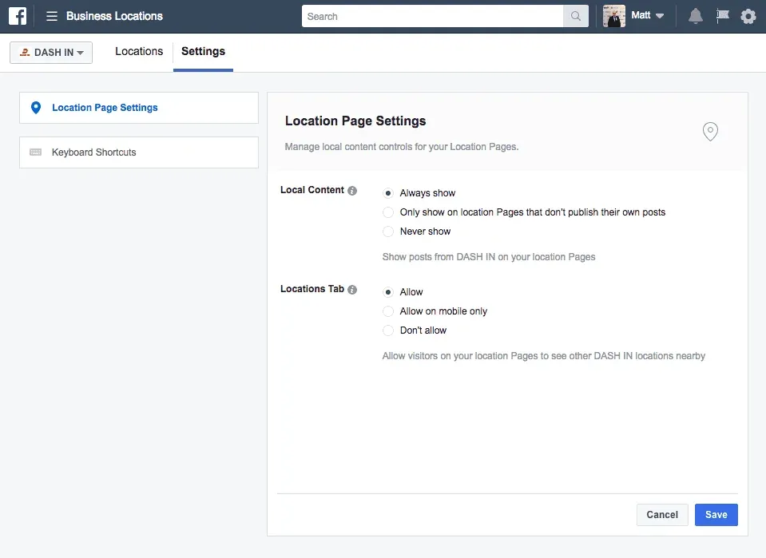This screenshot has height=558, width=766.
Task: Choose Allow on mobile only
Action: coord(388,311)
